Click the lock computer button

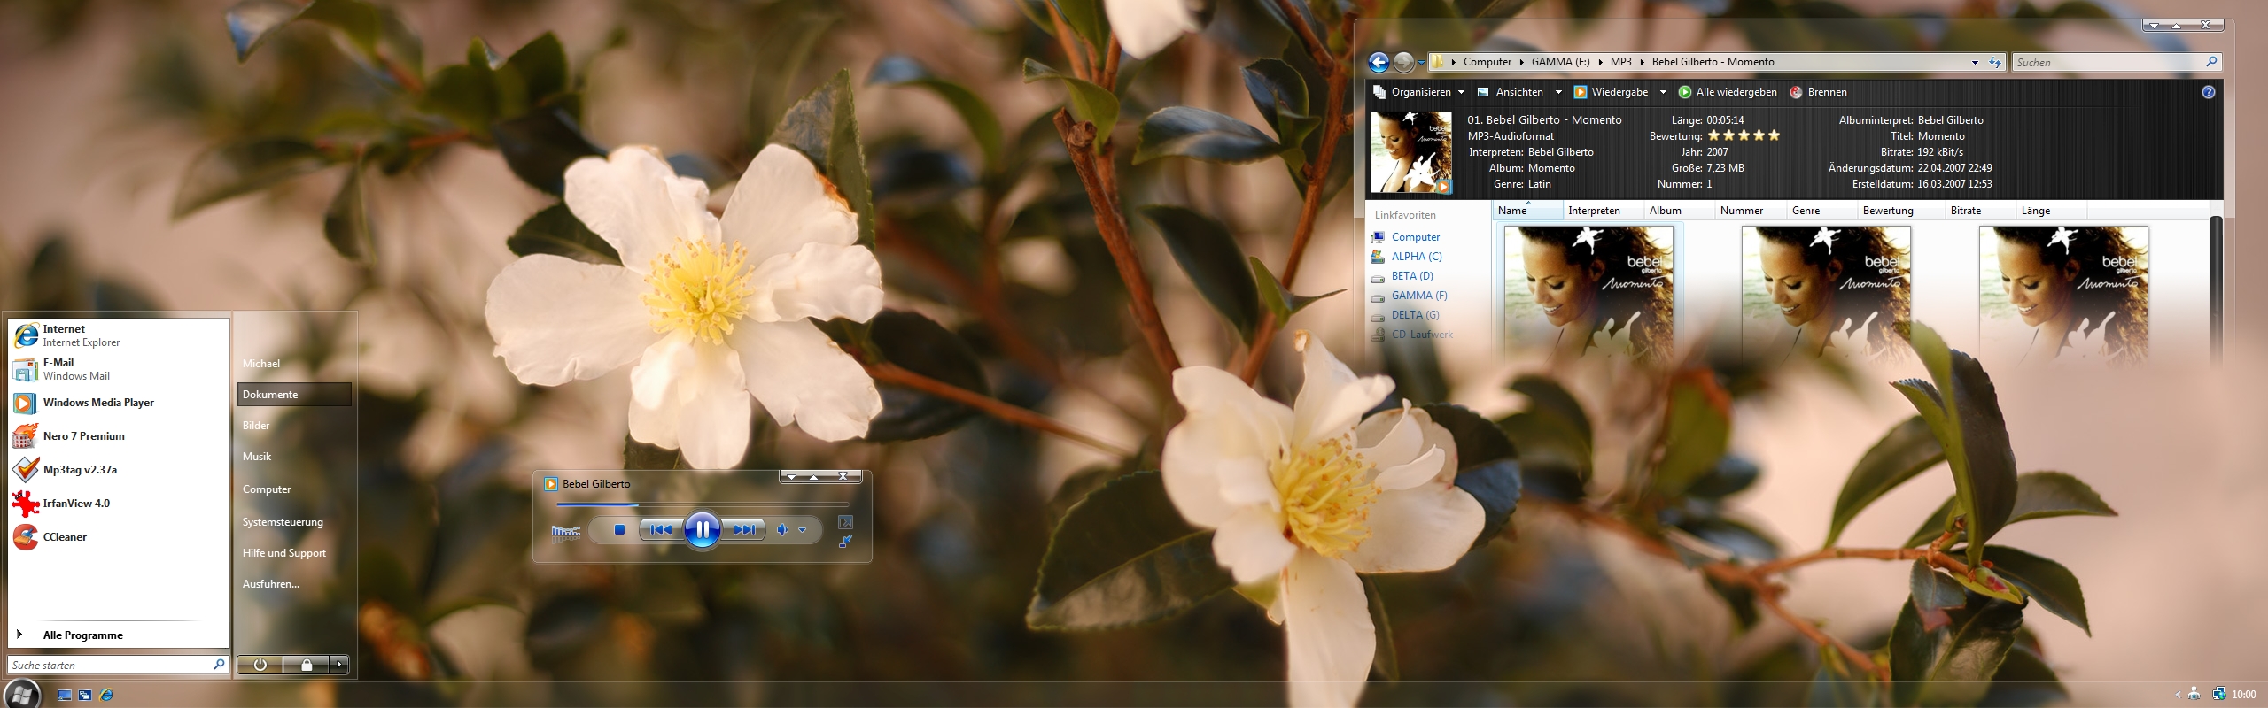point(307,665)
